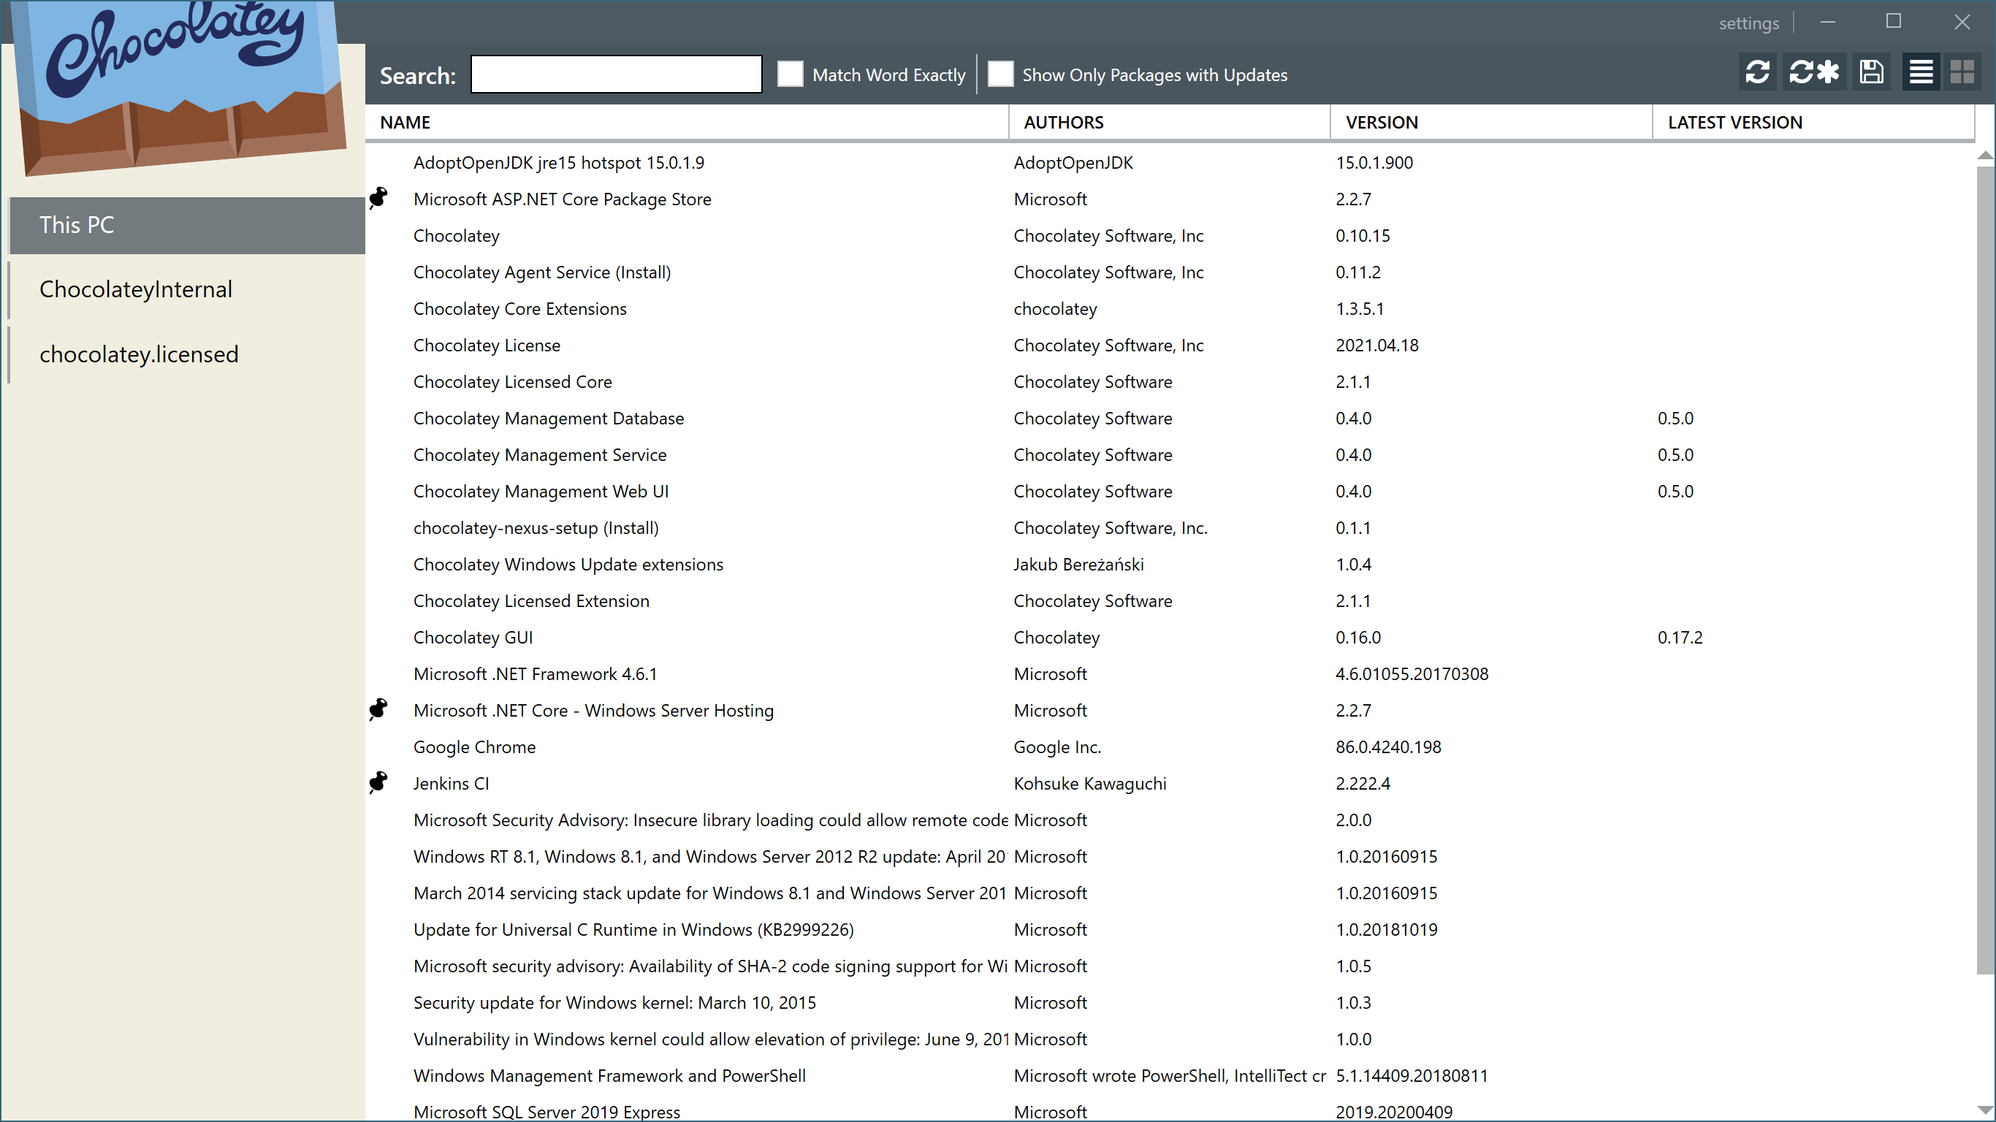
Task: Select Update for Universal C Runtime (KB2999226)
Action: tap(1170, 930)
